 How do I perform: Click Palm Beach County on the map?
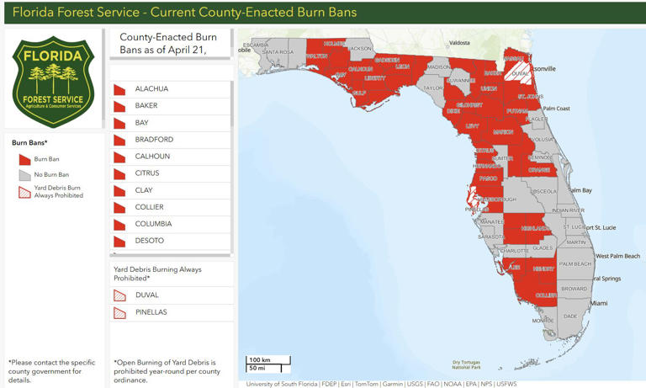click(x=575, y=264)
